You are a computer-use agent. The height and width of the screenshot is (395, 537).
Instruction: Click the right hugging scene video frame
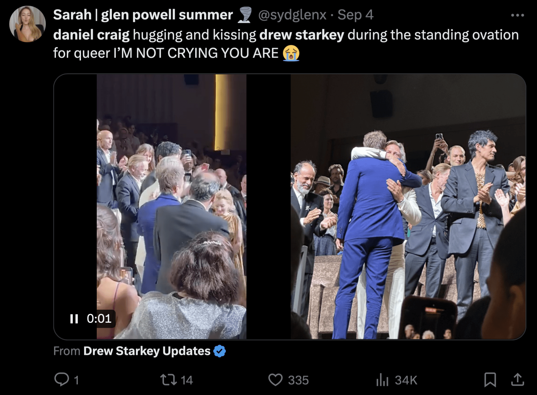tap(408, 206)
